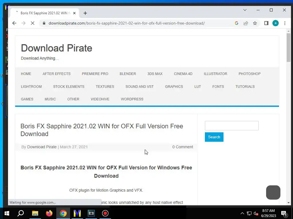Viewport: 293px width, 219px height.
Task: Stop loading the page
Action: point(33,23)
